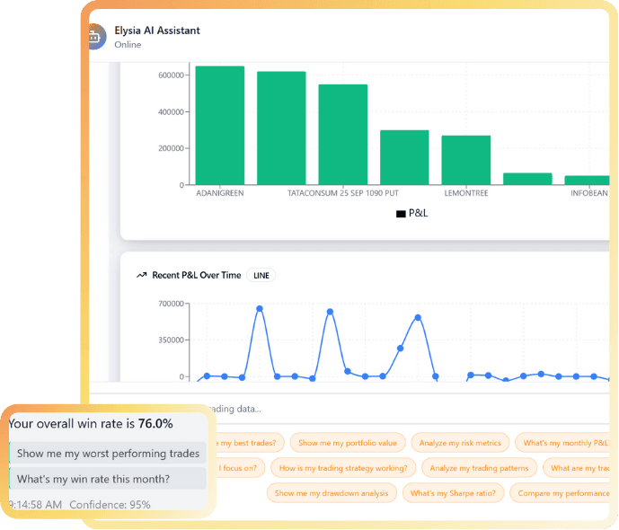Click the Elysia AI Assistant robot avatar
This screenshot has width=619, height=530.
[x=94, y=37]
